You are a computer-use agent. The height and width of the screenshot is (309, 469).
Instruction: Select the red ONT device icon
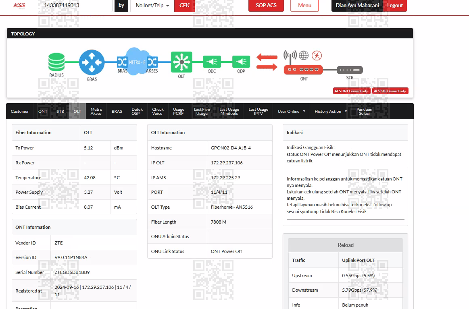pyautogui.click(x=303, y=70)
